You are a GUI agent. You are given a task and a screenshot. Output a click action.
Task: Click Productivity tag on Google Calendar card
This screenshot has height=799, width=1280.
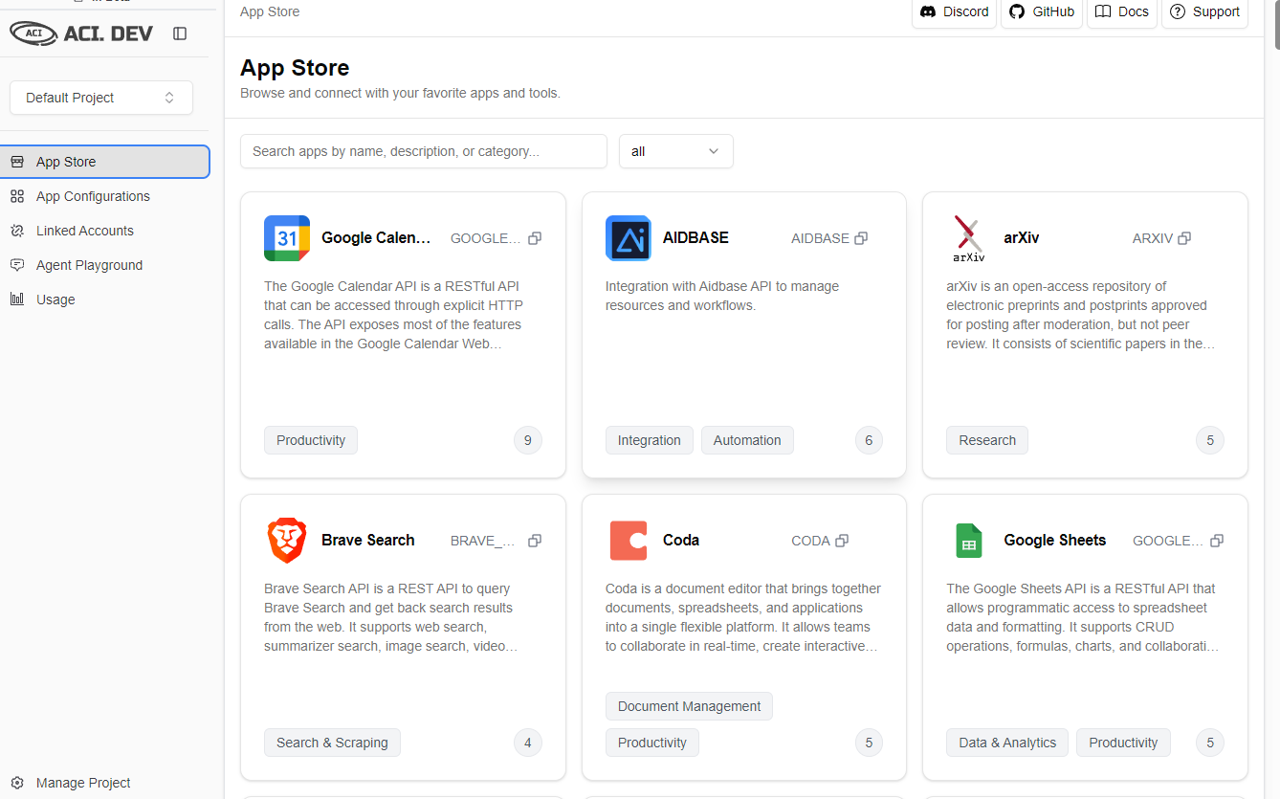click(311, 440)
